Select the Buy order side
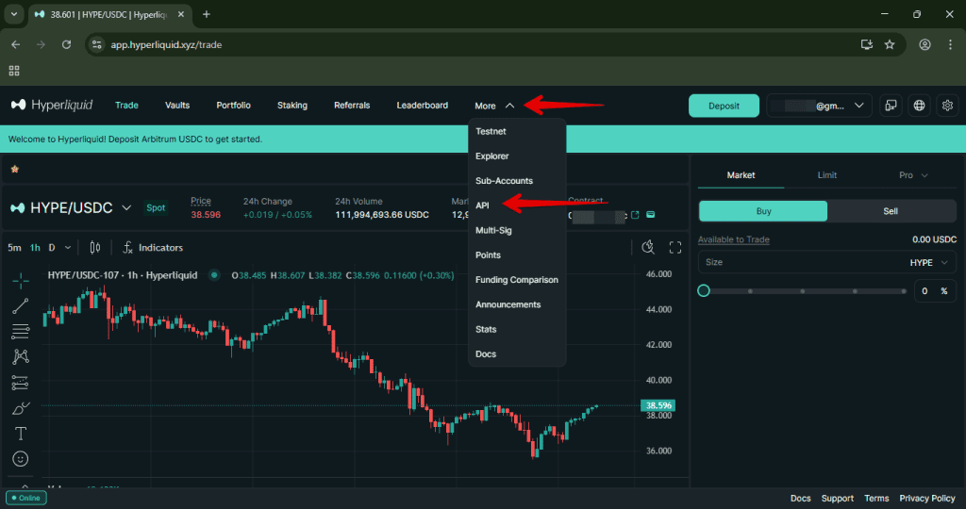Viewport: 966px width, 509px height. click(x=763, y=211)
